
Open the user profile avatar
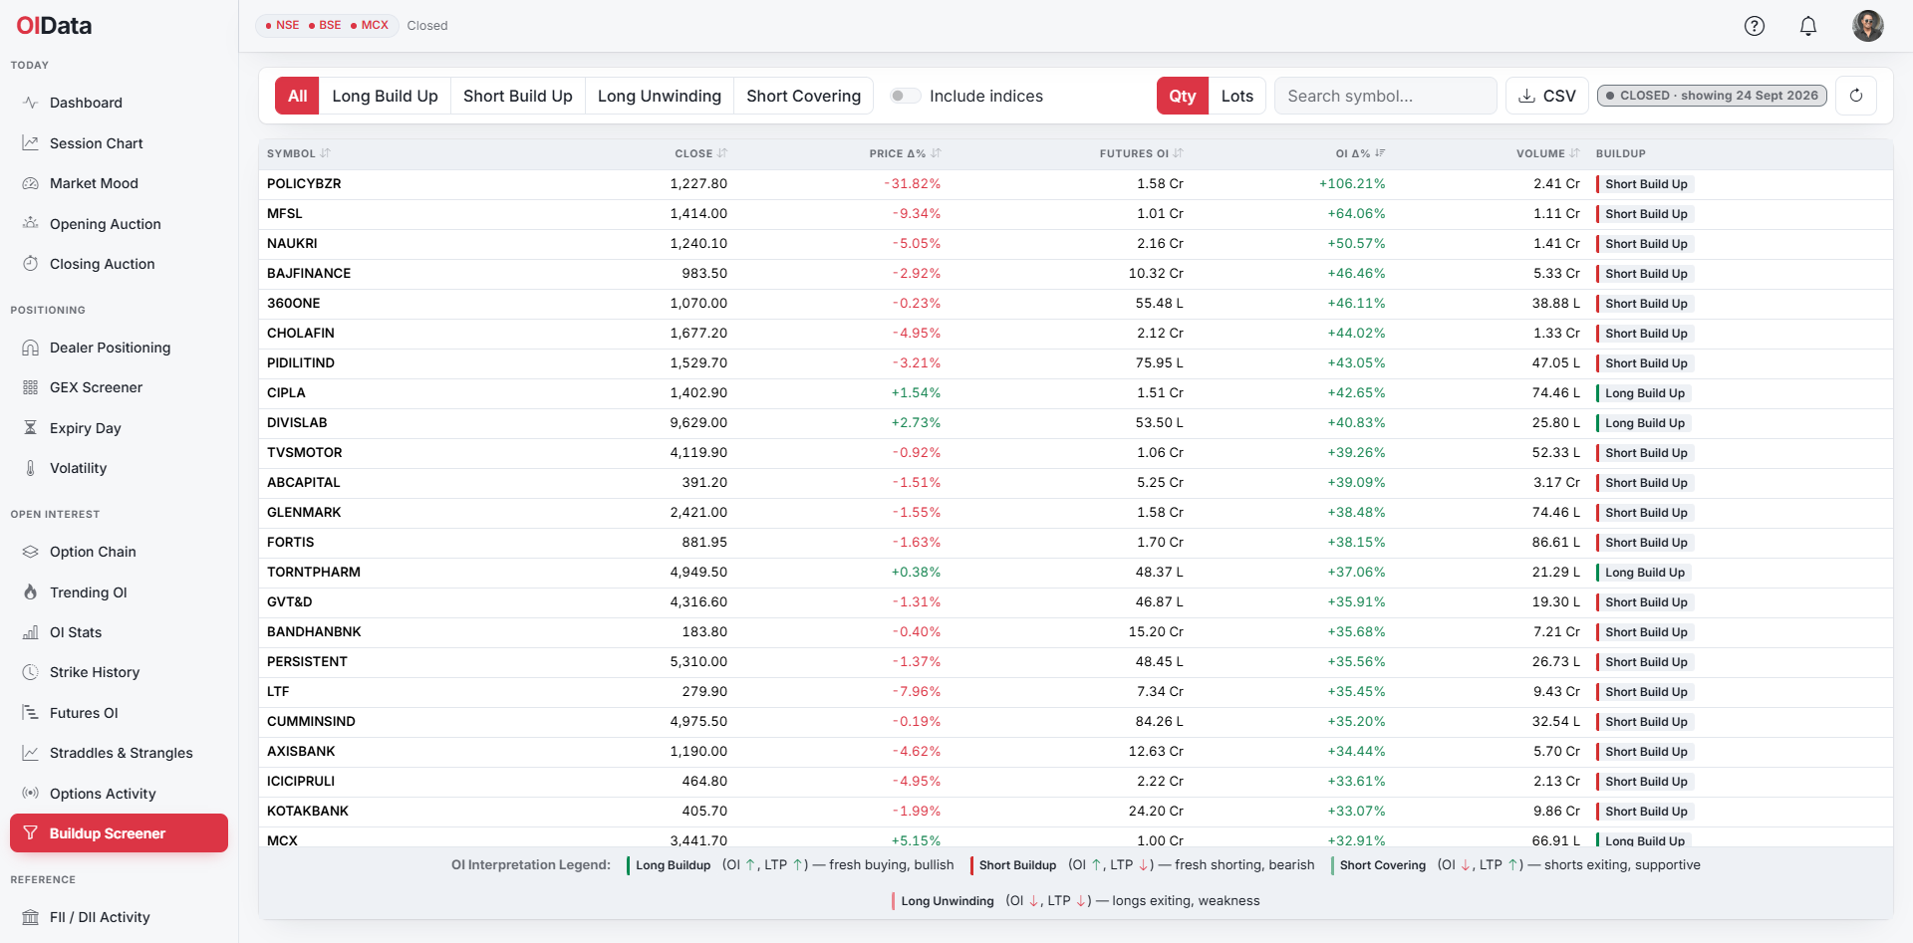point(1868,26)
